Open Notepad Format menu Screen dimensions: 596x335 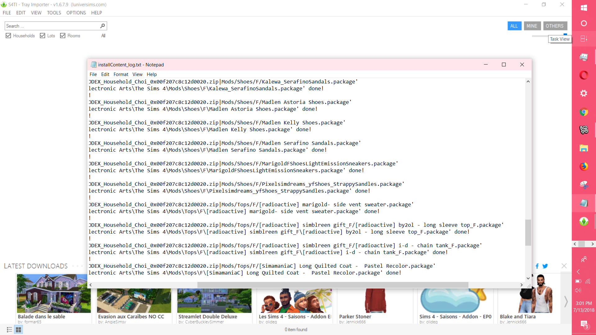point(121,74)
